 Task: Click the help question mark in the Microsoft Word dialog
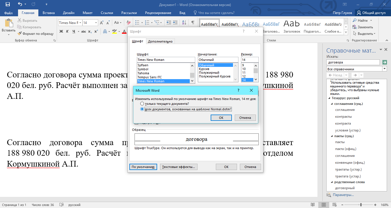point(238,90)
